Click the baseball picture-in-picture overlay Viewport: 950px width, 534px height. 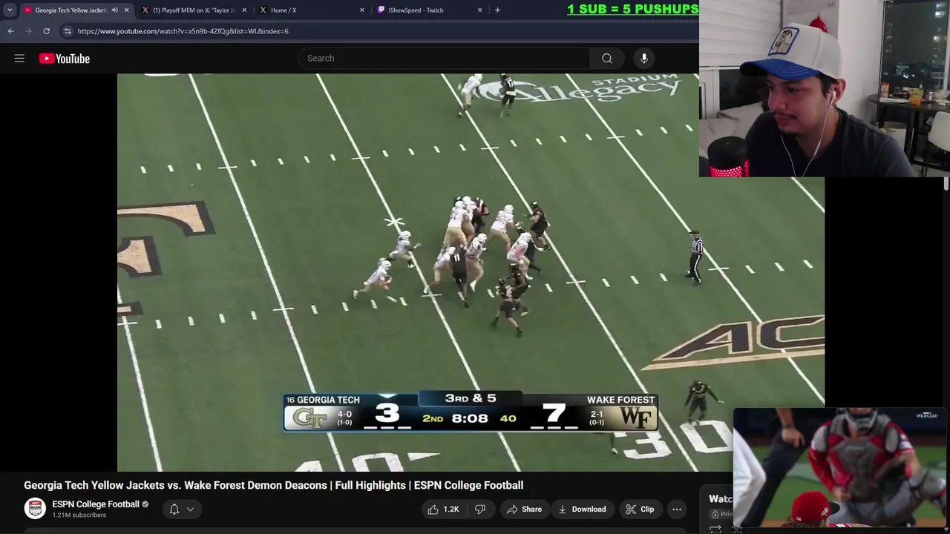[x=839, y=467]
